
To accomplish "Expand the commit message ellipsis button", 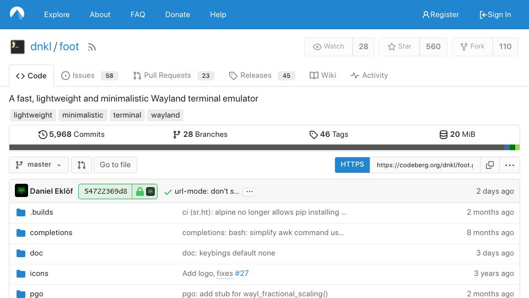I will (249, 191).
